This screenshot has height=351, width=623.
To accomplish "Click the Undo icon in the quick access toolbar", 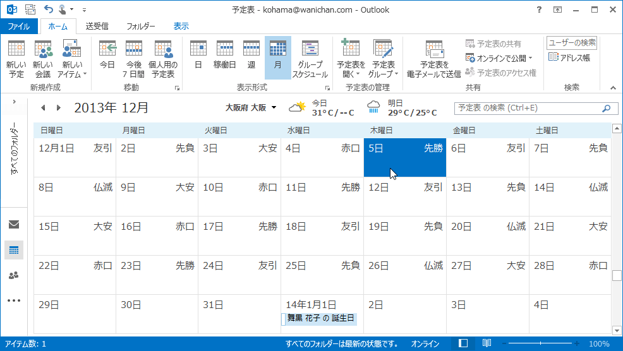I will coord(49,9).
